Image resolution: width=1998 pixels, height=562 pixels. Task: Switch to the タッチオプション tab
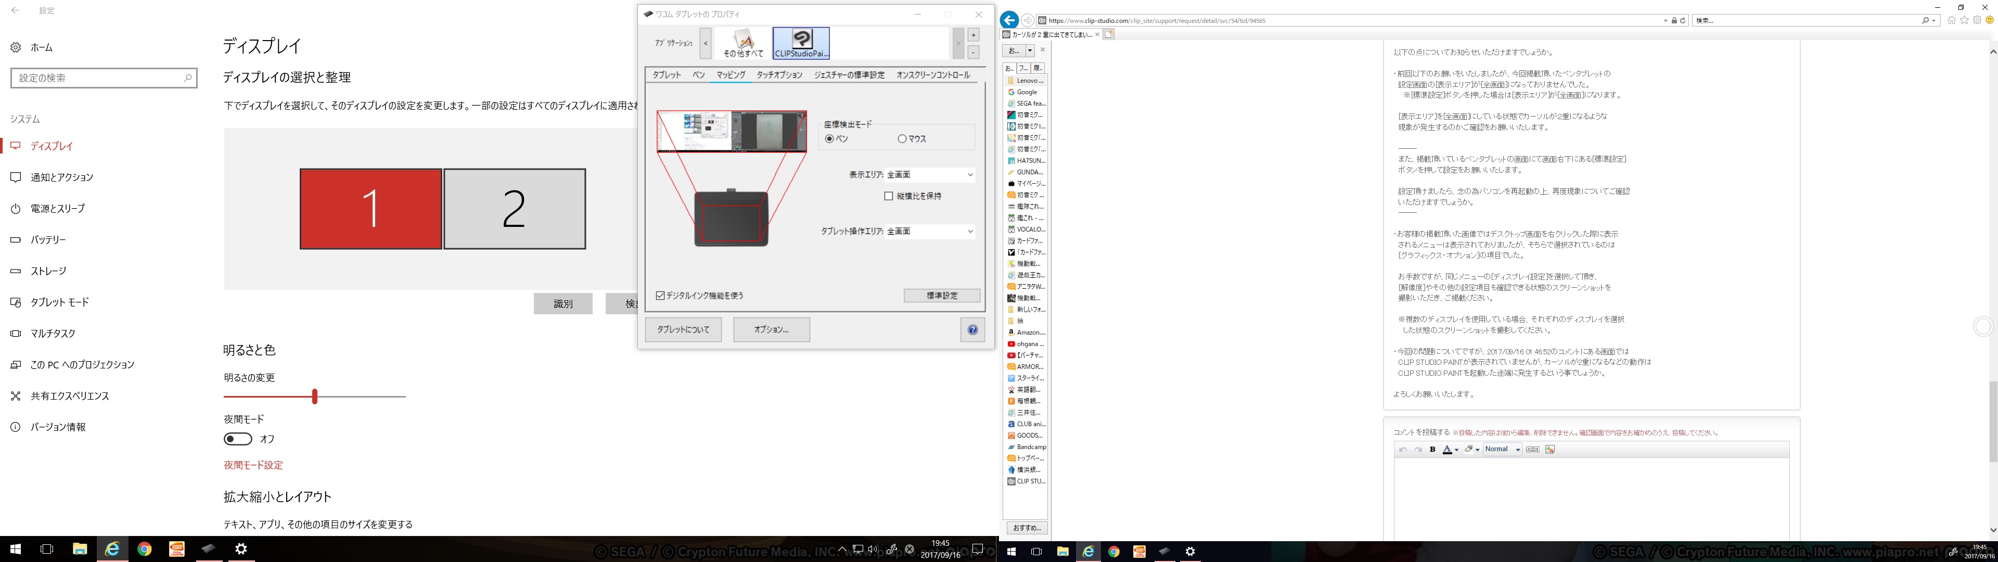pos(779,75)
